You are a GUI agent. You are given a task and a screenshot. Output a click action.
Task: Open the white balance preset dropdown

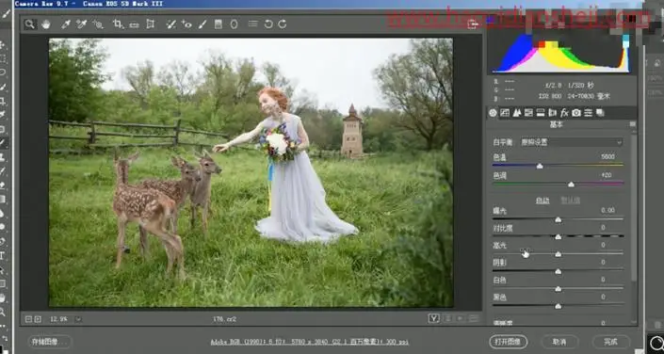(572, 142)
